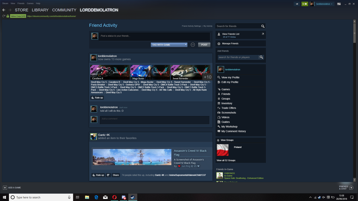Open the My Activity link
This screenshot has height=201, width=358.
click(x=208, y=26)
